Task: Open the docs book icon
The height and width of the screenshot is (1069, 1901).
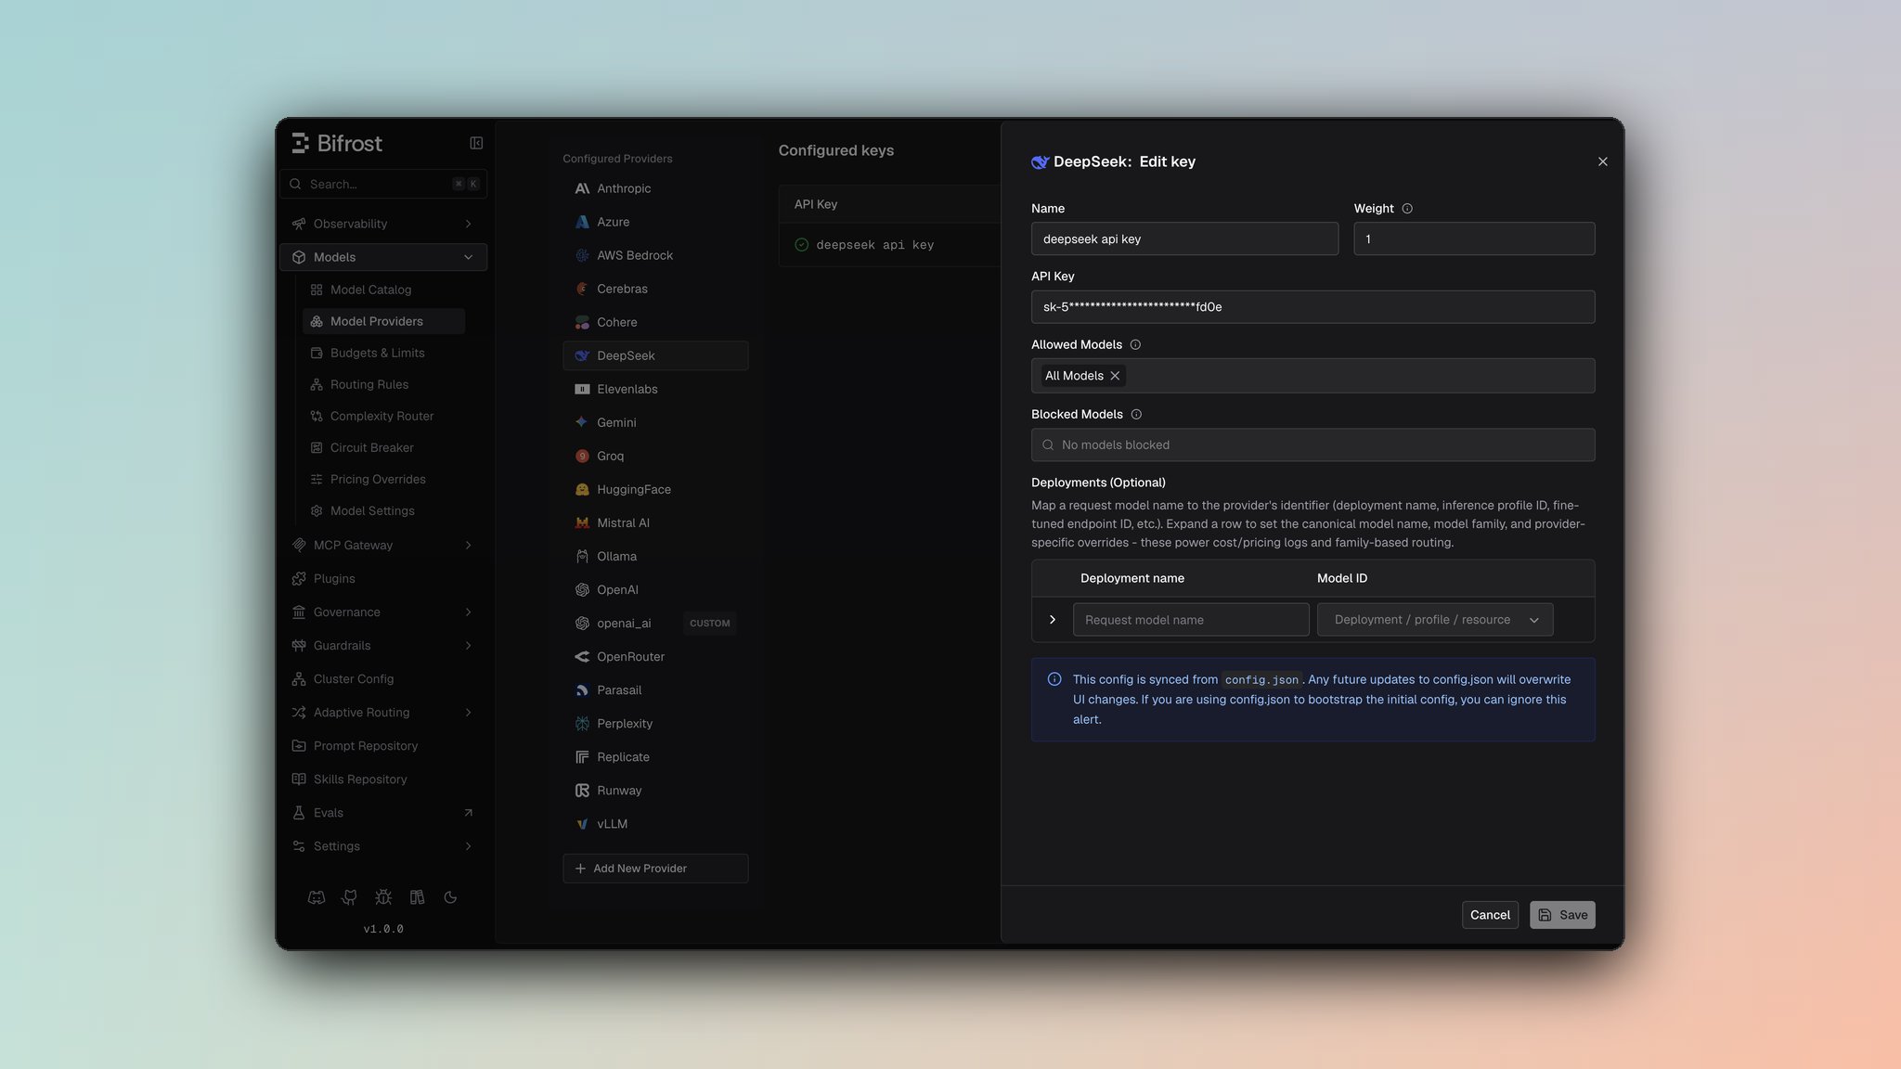Action: point(417,897)
